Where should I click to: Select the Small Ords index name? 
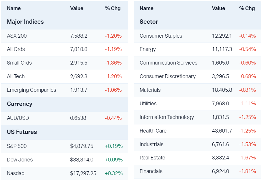19,63
